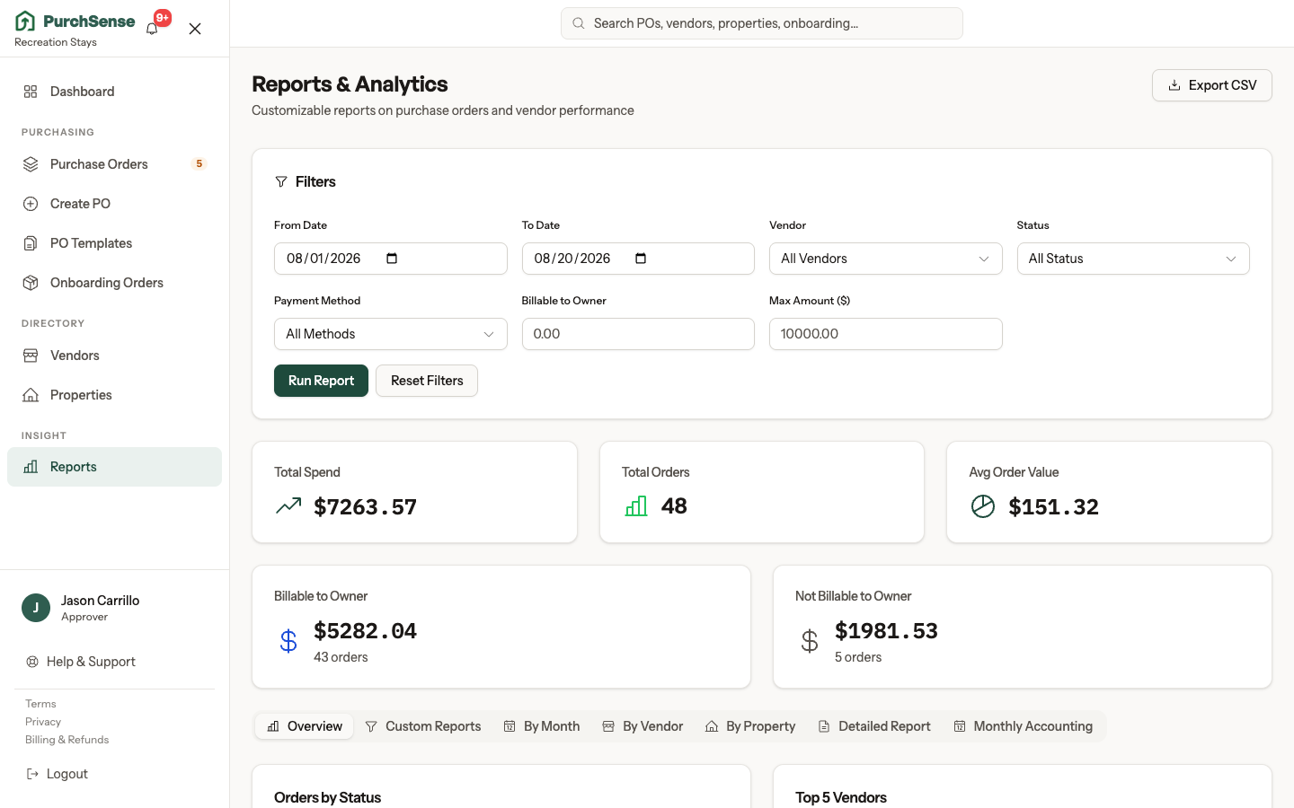Click Total Orders bar chart icon
1294x808 pixels.
tap(636, 506)
